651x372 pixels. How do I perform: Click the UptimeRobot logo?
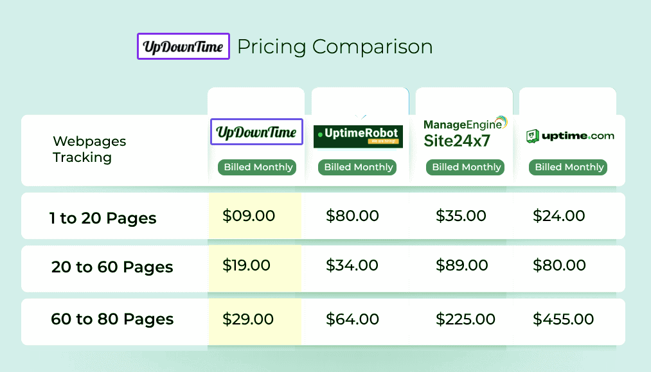[358, 136]
